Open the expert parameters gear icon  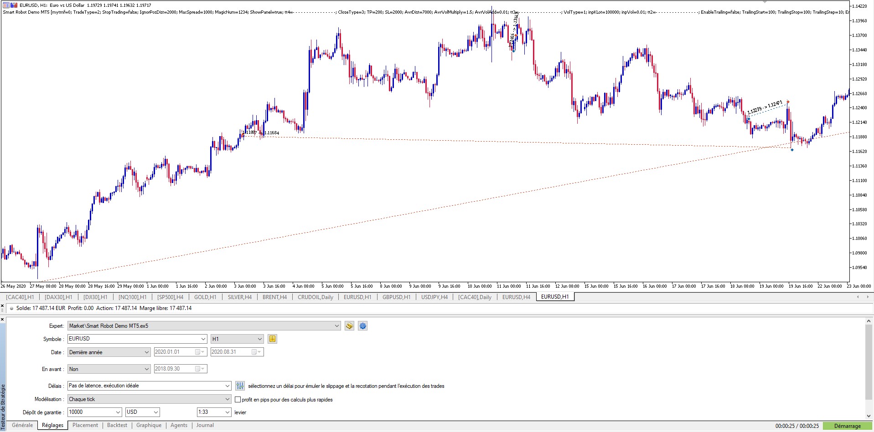[363, 326]
